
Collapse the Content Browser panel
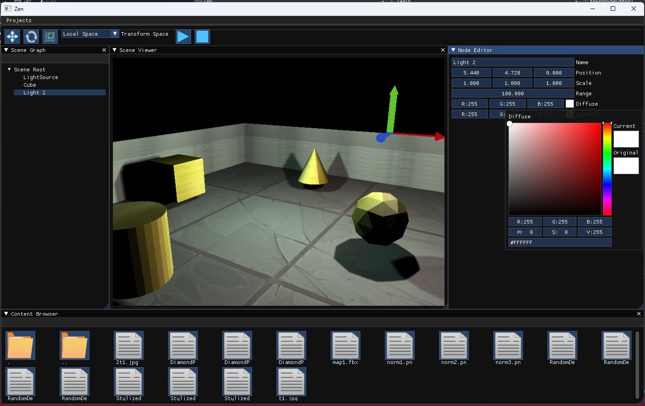click(x=6, y=314)
